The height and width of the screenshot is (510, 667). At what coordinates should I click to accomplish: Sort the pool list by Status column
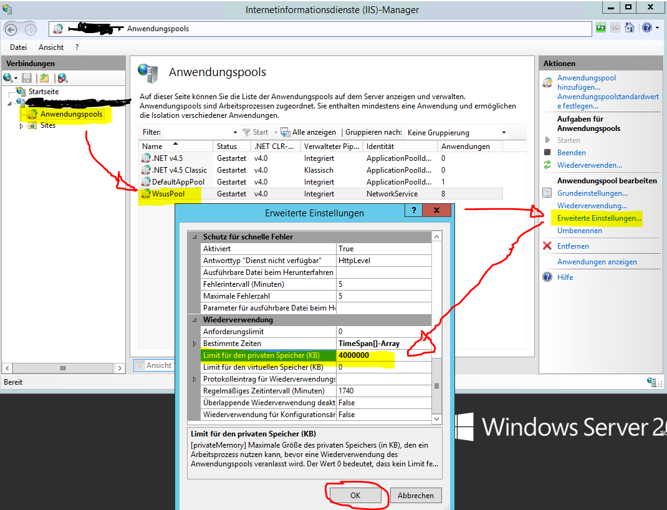tap(232, 147)
